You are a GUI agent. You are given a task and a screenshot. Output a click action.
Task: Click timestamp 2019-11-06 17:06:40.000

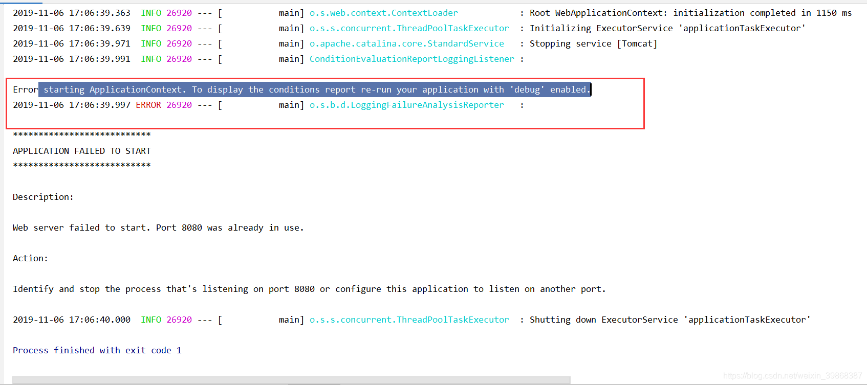pos(72,320)
